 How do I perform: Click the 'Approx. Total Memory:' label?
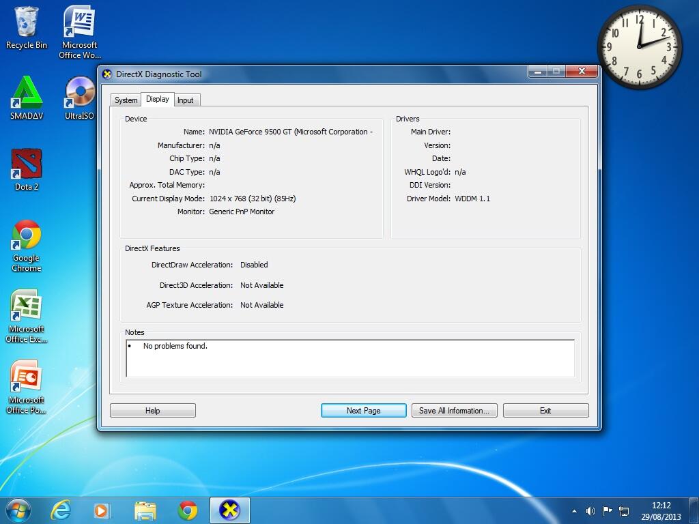coord(167,185)
